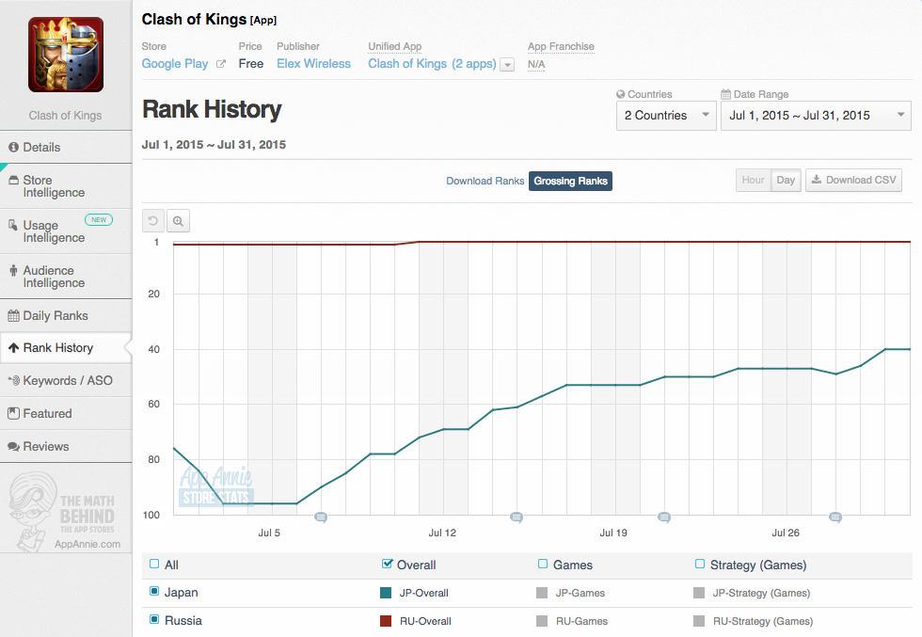The image size is (922, 637).
Task: Open the event note marker after Jul 19
Action: (664, 518)
